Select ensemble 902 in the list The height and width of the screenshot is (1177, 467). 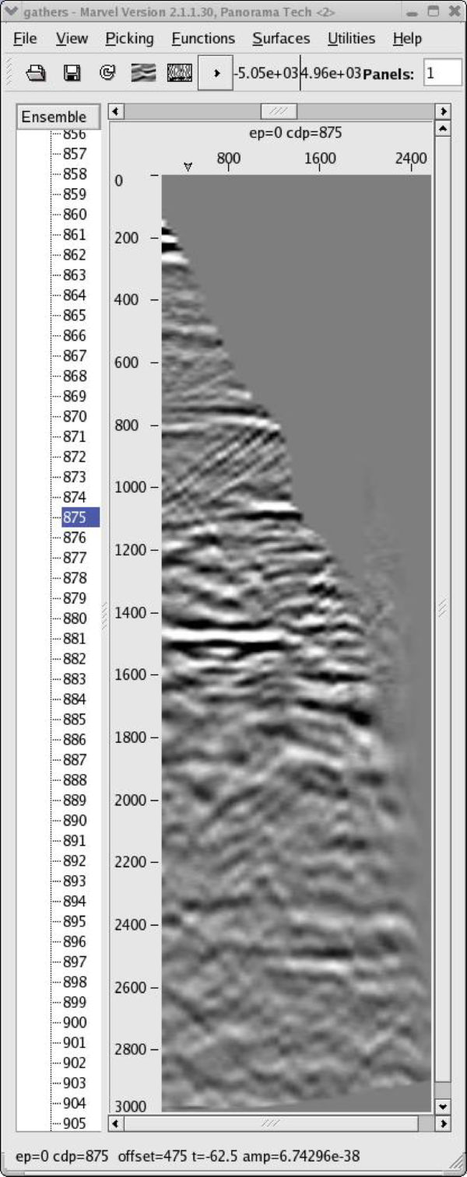click(75, 1063)
